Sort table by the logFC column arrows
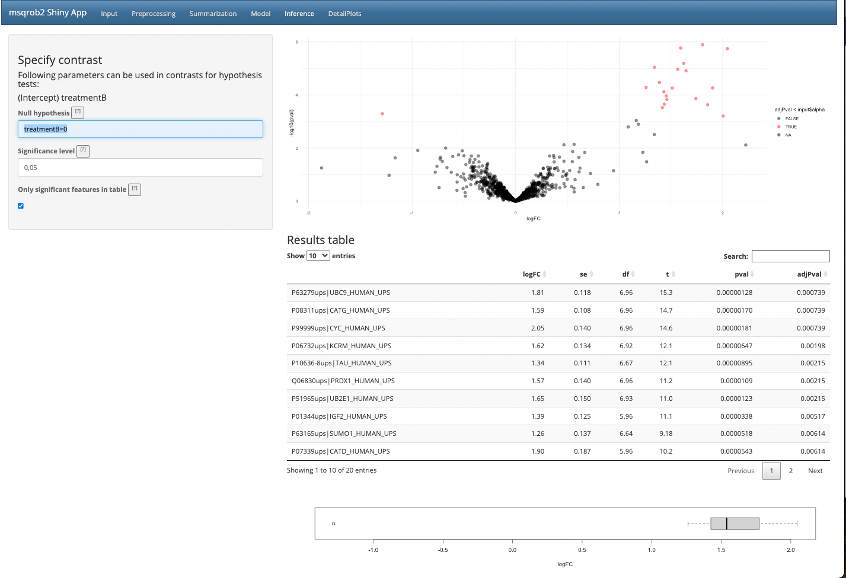The height and width of the screenshot is (578, 846). pyautogui.click(x=544, y=274)
